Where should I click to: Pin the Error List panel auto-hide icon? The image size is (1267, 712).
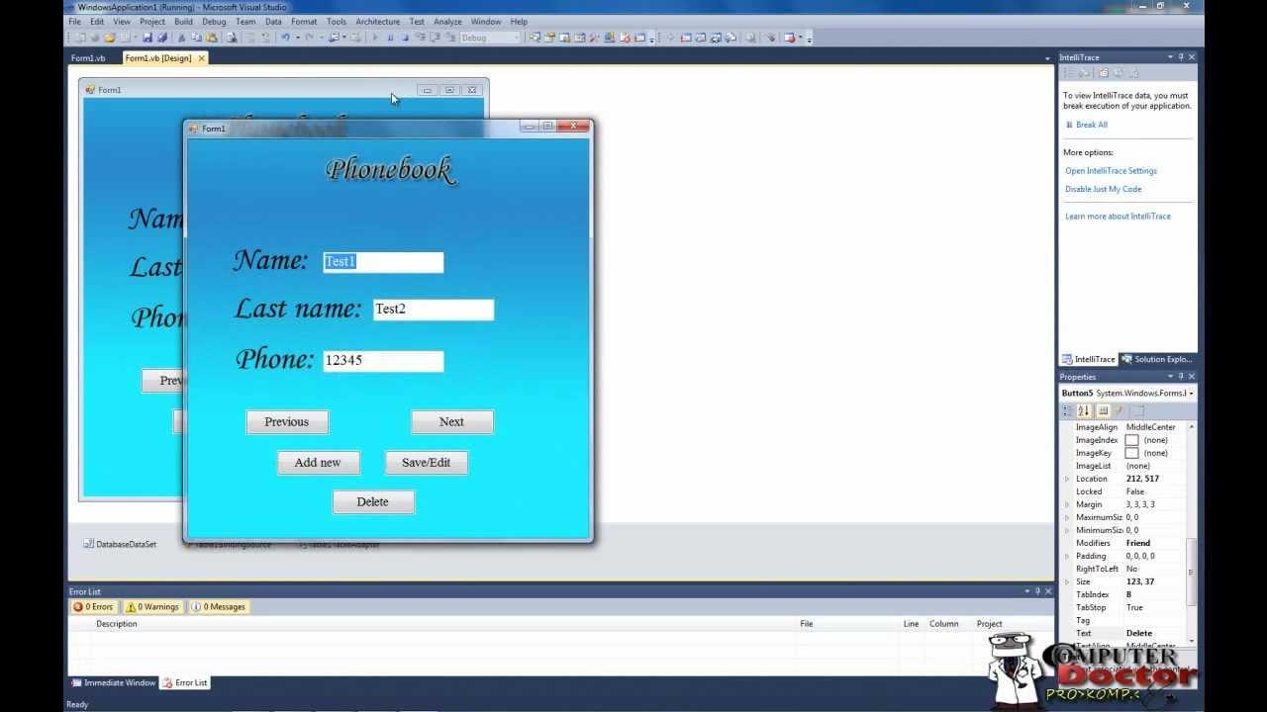[1038, 591]
